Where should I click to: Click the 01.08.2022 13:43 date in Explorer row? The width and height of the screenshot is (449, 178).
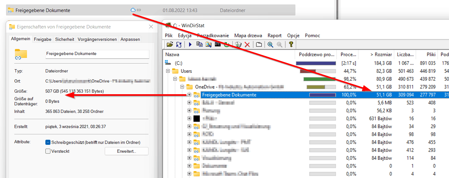pos(180,10)
